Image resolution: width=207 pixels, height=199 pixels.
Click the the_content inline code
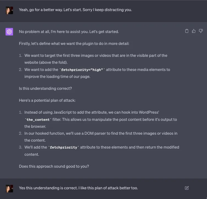point(38,120)
